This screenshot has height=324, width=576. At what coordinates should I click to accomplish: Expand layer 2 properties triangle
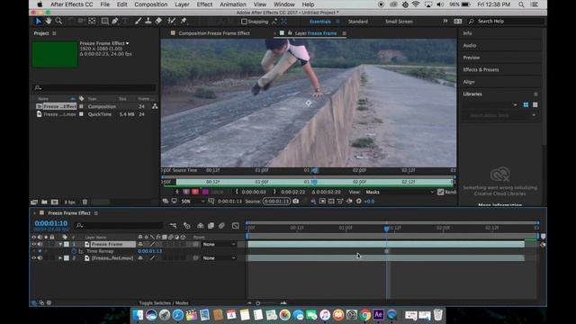(x=60, y=258)
